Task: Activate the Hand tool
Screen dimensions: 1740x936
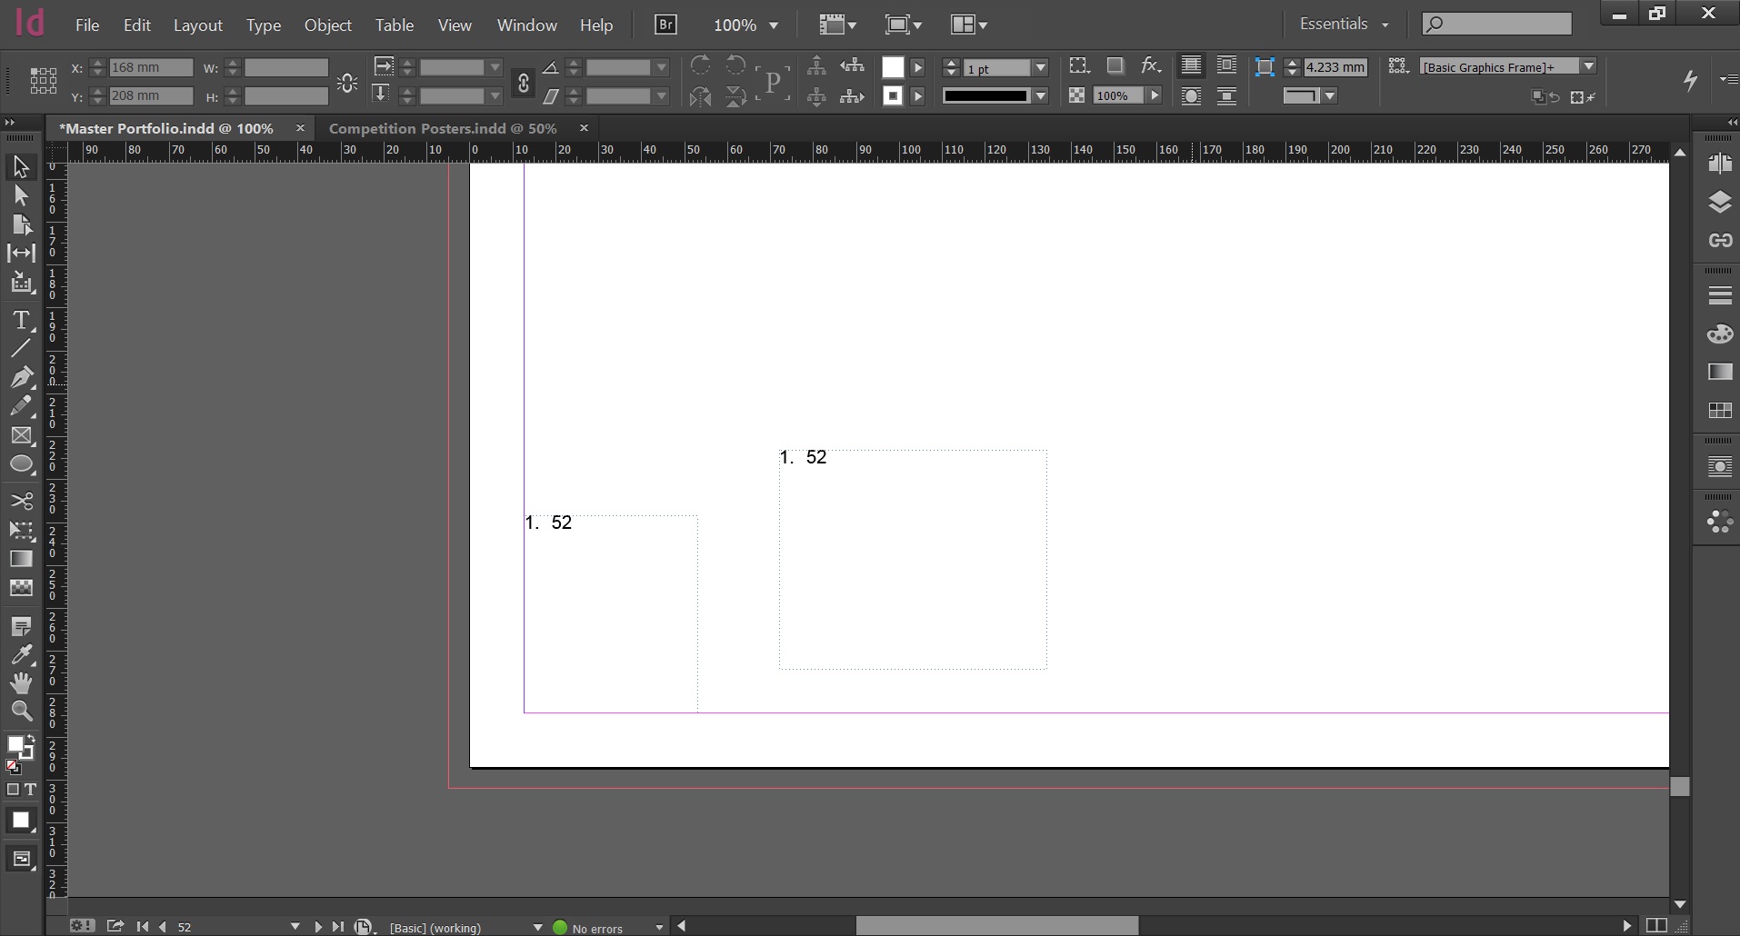Action: [x=21, y=682]
